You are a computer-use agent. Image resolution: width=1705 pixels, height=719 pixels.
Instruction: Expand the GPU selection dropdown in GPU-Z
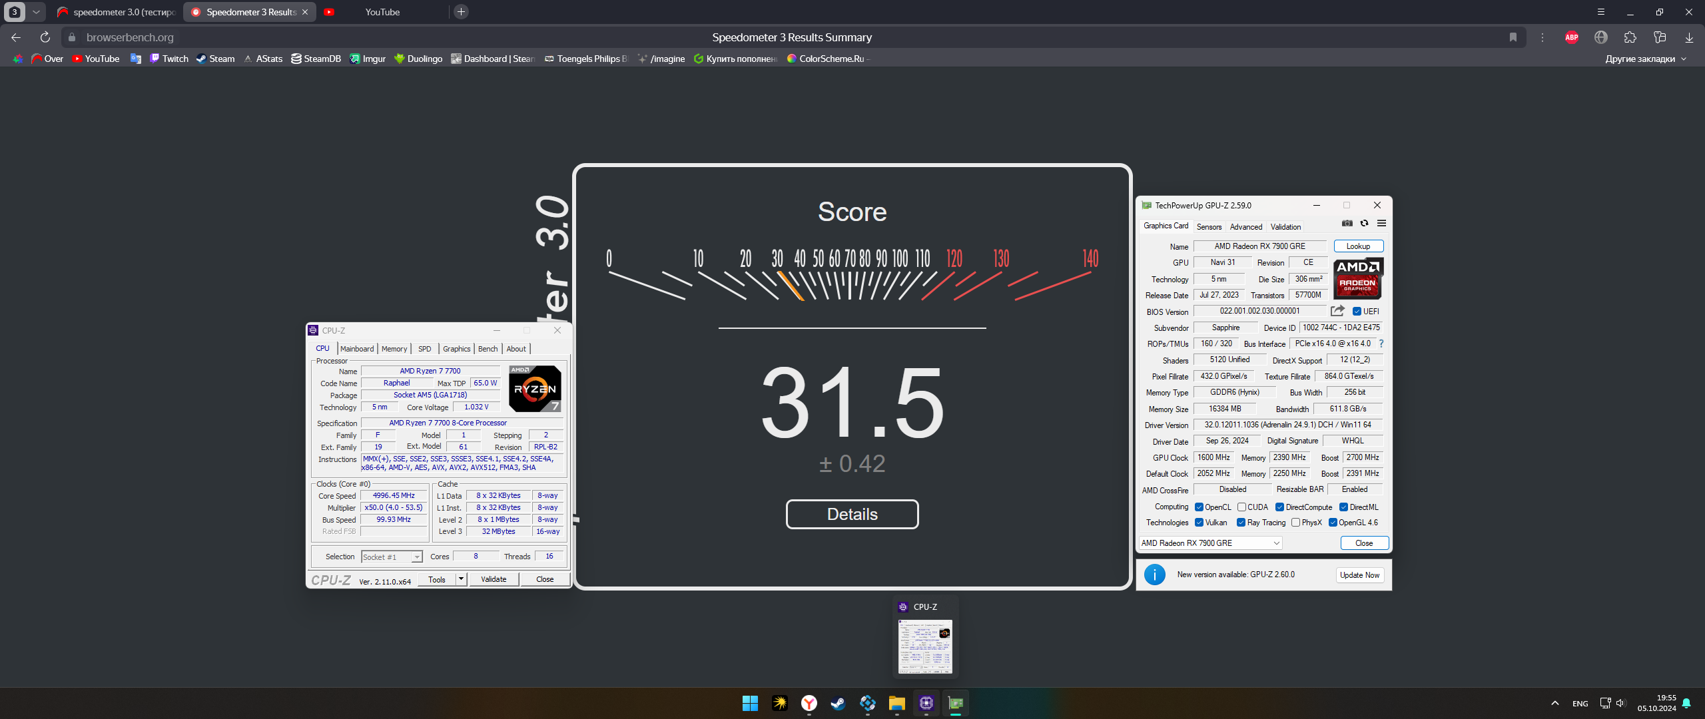pos(1276,543)
